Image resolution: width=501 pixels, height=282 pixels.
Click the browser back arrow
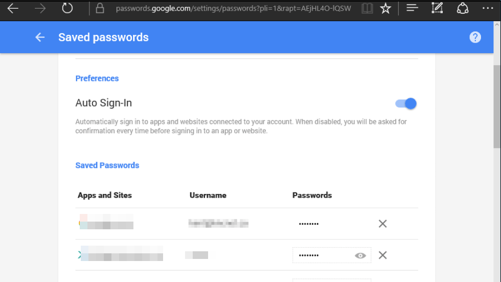point(13,8)
